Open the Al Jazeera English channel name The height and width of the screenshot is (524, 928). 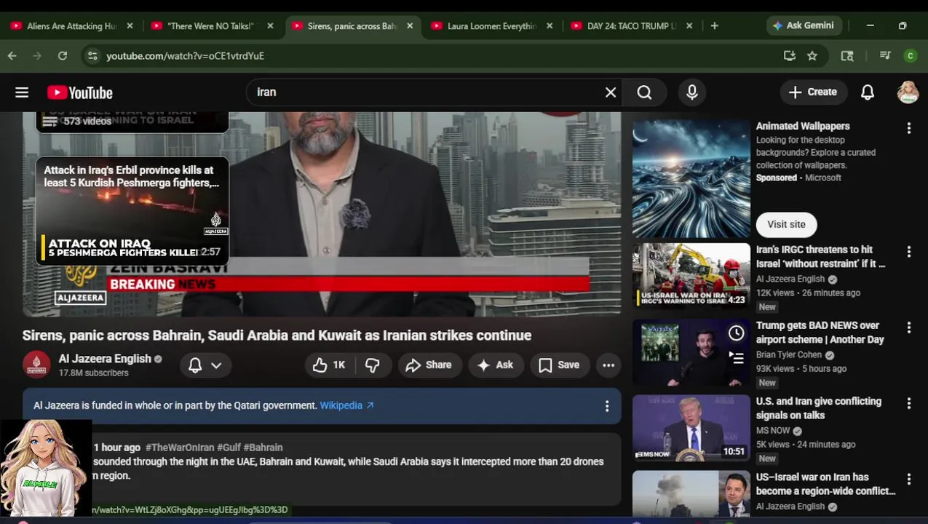click(x=105, y=359)
